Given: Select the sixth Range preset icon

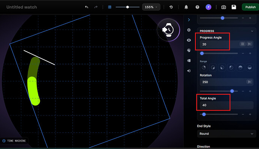Looking at the screenshot, I should pos(250,68).
